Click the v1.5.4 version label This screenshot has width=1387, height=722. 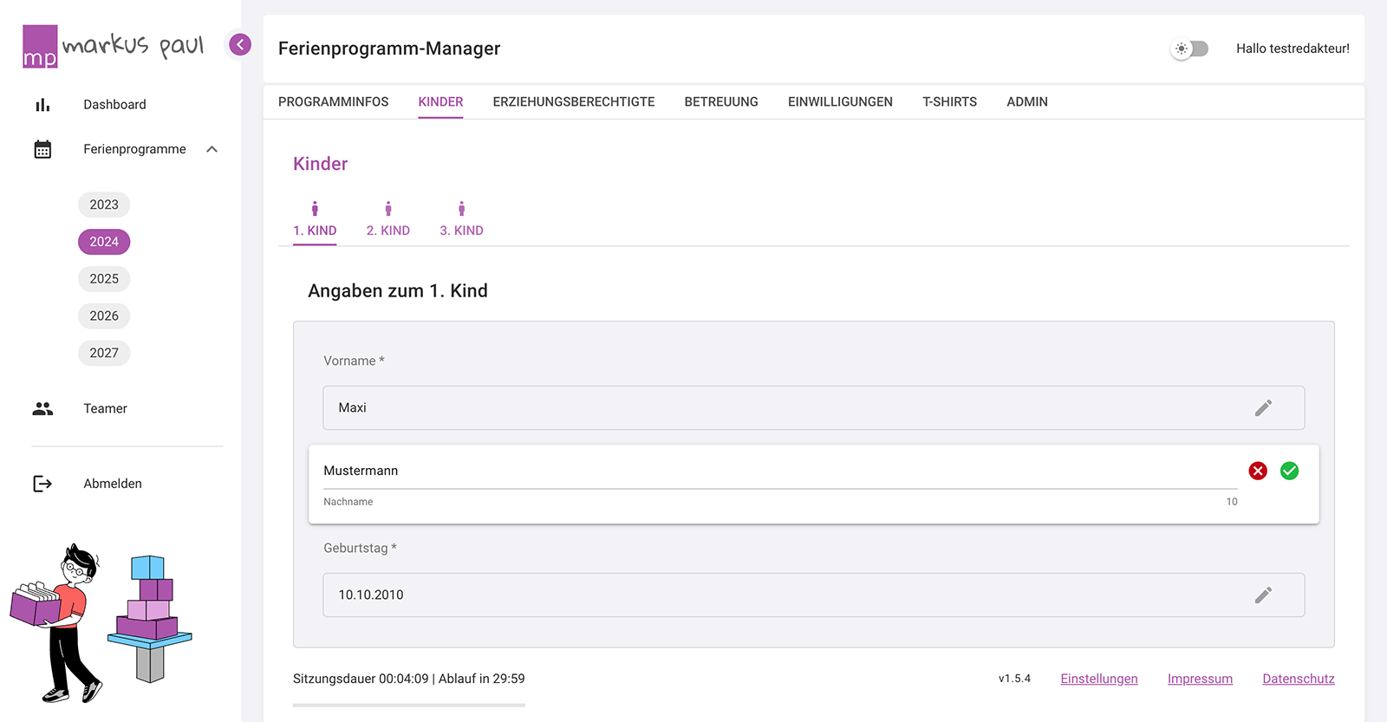[x=1014, y=679]
